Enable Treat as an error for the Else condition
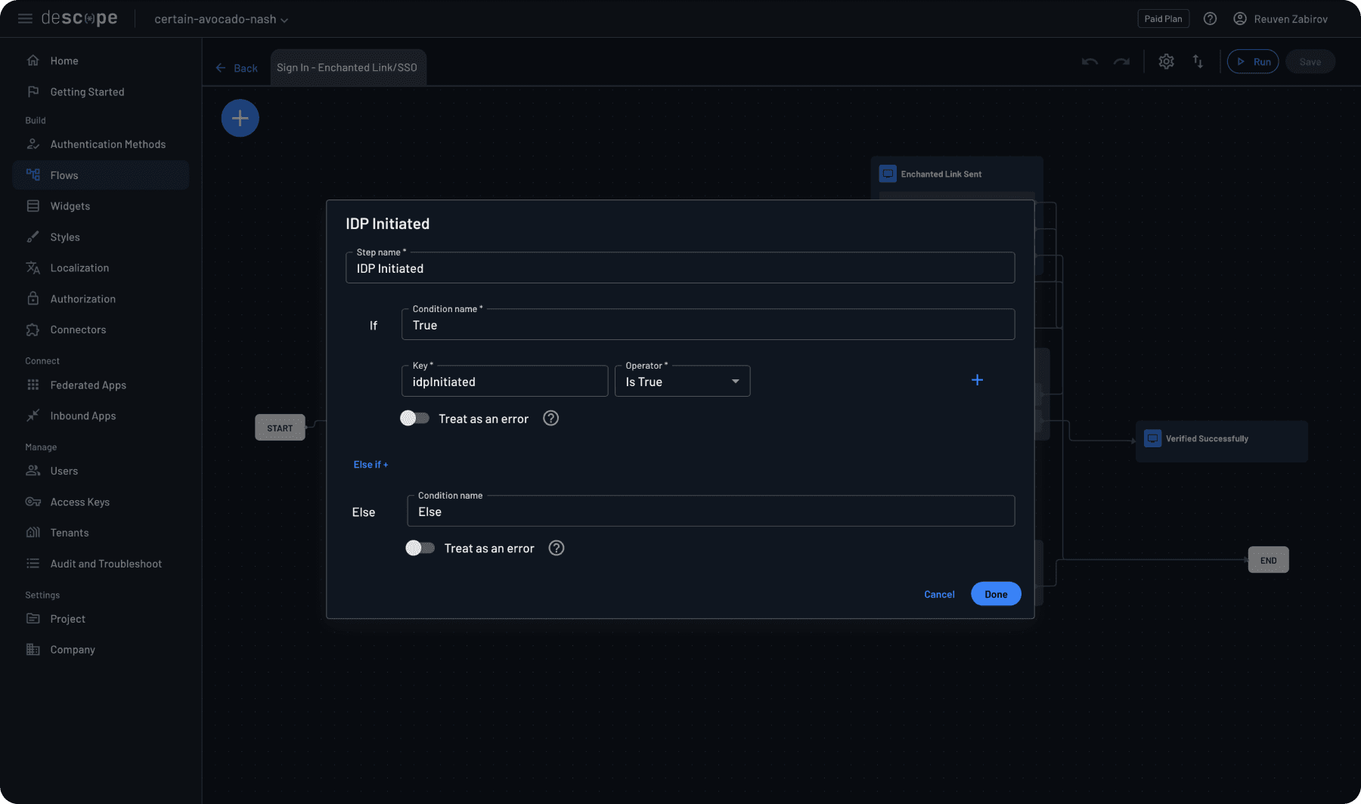Image resolution: width=1361 pixels, height=804 pixels. pyautogui.click(x=420, y=548)
